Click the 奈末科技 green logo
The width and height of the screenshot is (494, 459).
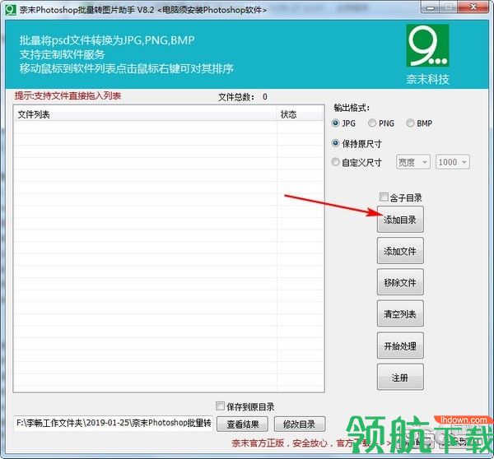[x=427, y=45]
